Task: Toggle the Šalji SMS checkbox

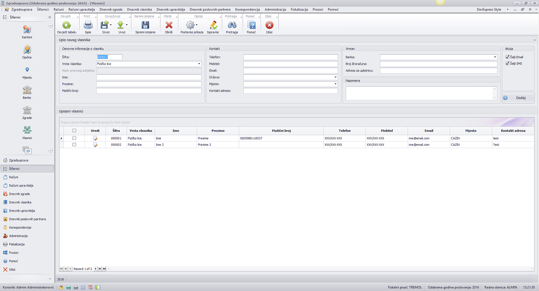Action: point(507,63)
